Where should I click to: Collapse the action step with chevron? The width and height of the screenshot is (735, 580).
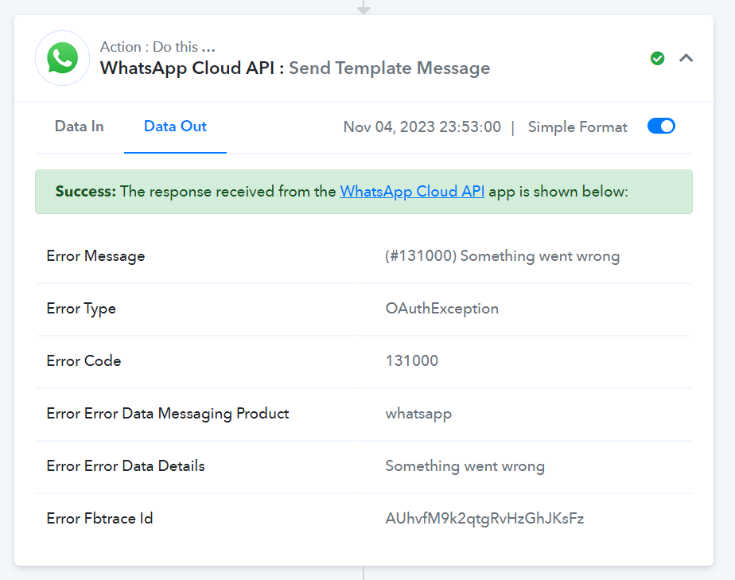pyautogui.click(x=686, y=58)
